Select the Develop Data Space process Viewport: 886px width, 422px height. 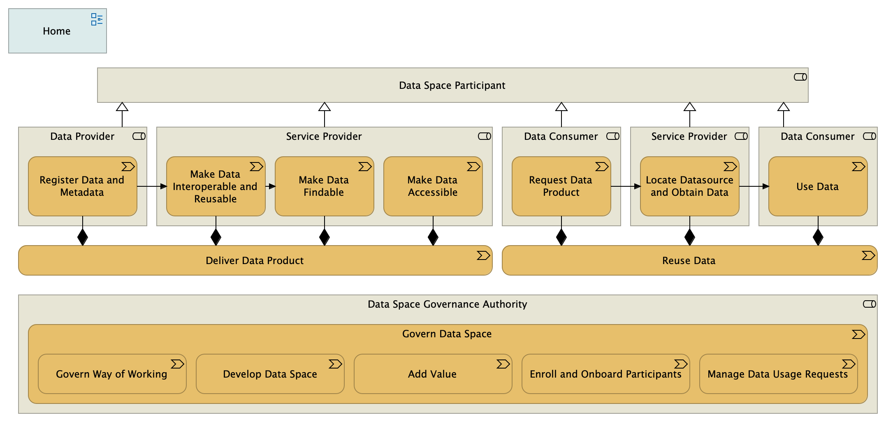point(270,374)
